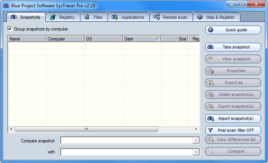Click the Properties button label
The image size is (268, 163).
(x=236, y=71)
